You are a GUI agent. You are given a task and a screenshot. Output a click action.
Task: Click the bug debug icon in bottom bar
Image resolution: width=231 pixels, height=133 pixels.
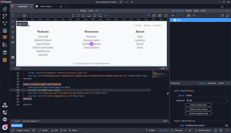[x=221, y=130]
